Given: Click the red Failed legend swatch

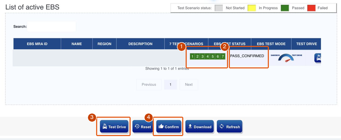Looking at the screenshot, I should 311,8.
